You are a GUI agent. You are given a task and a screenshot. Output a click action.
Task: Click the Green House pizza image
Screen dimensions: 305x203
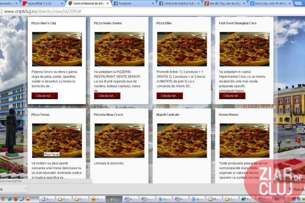click(x=244, y=141)
